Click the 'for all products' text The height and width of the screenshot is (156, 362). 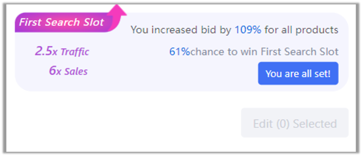coord(301,30)
